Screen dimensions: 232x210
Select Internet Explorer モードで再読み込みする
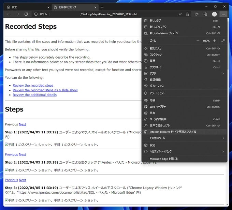[173, 132]
